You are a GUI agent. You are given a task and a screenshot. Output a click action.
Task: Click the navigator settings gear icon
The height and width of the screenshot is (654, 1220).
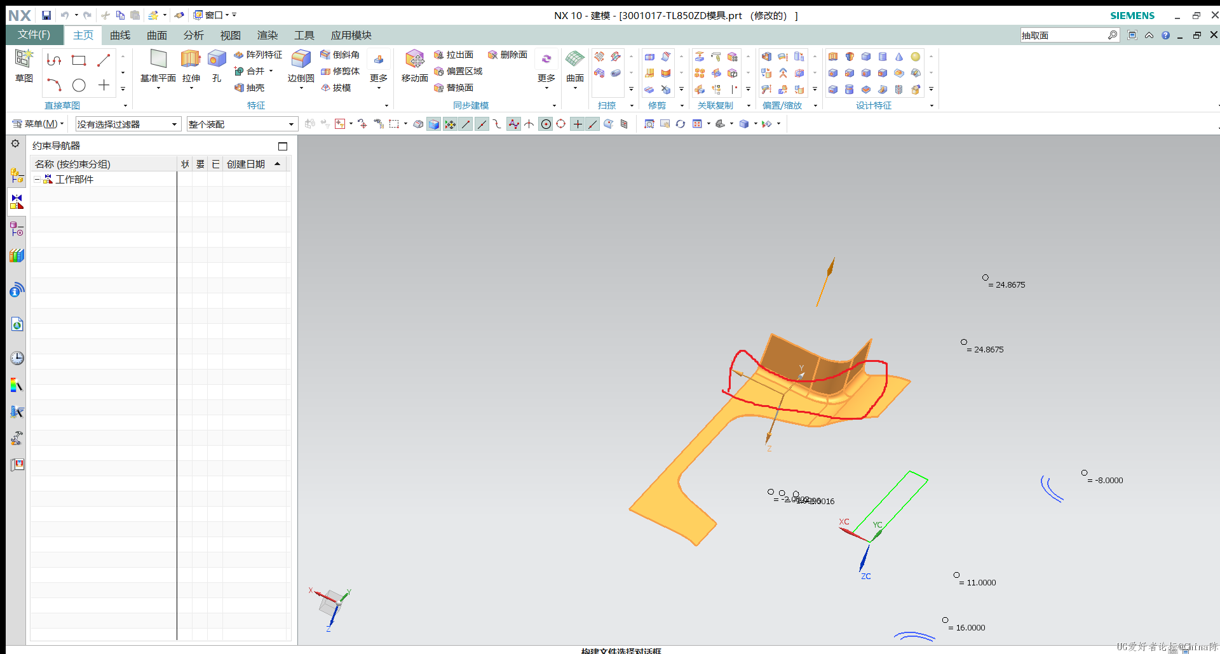click(15, 144)
